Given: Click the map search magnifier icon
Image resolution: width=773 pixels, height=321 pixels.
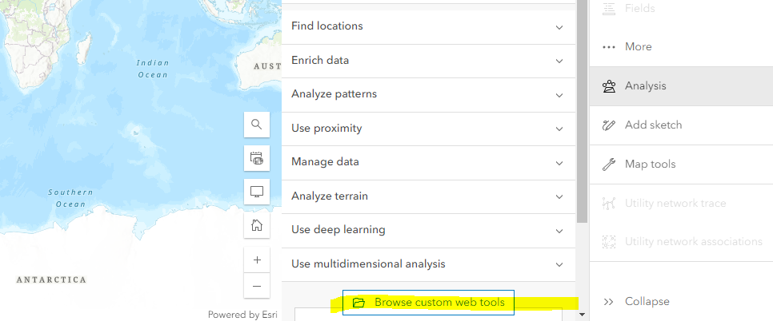Looking at the screenshot, I should pyautogui.click(x=257, y=125).
